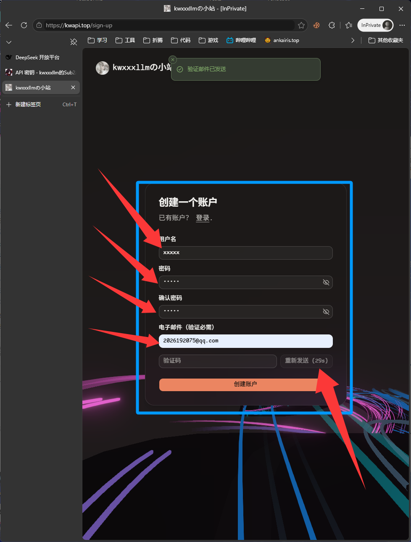Focus the 用户名 input field

click(x=246, y=253)
